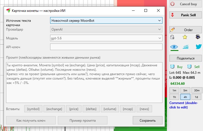
Task: Open the blue chart statistics icon
Action: click(186, 47)
